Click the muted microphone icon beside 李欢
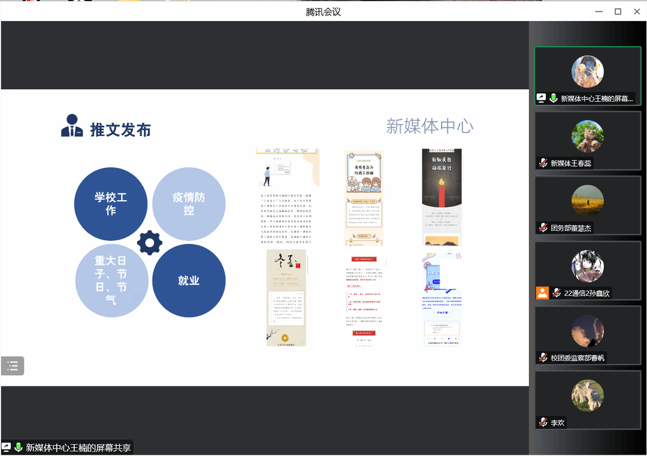This screenshot has height=456, width=647. coord(543,422)
